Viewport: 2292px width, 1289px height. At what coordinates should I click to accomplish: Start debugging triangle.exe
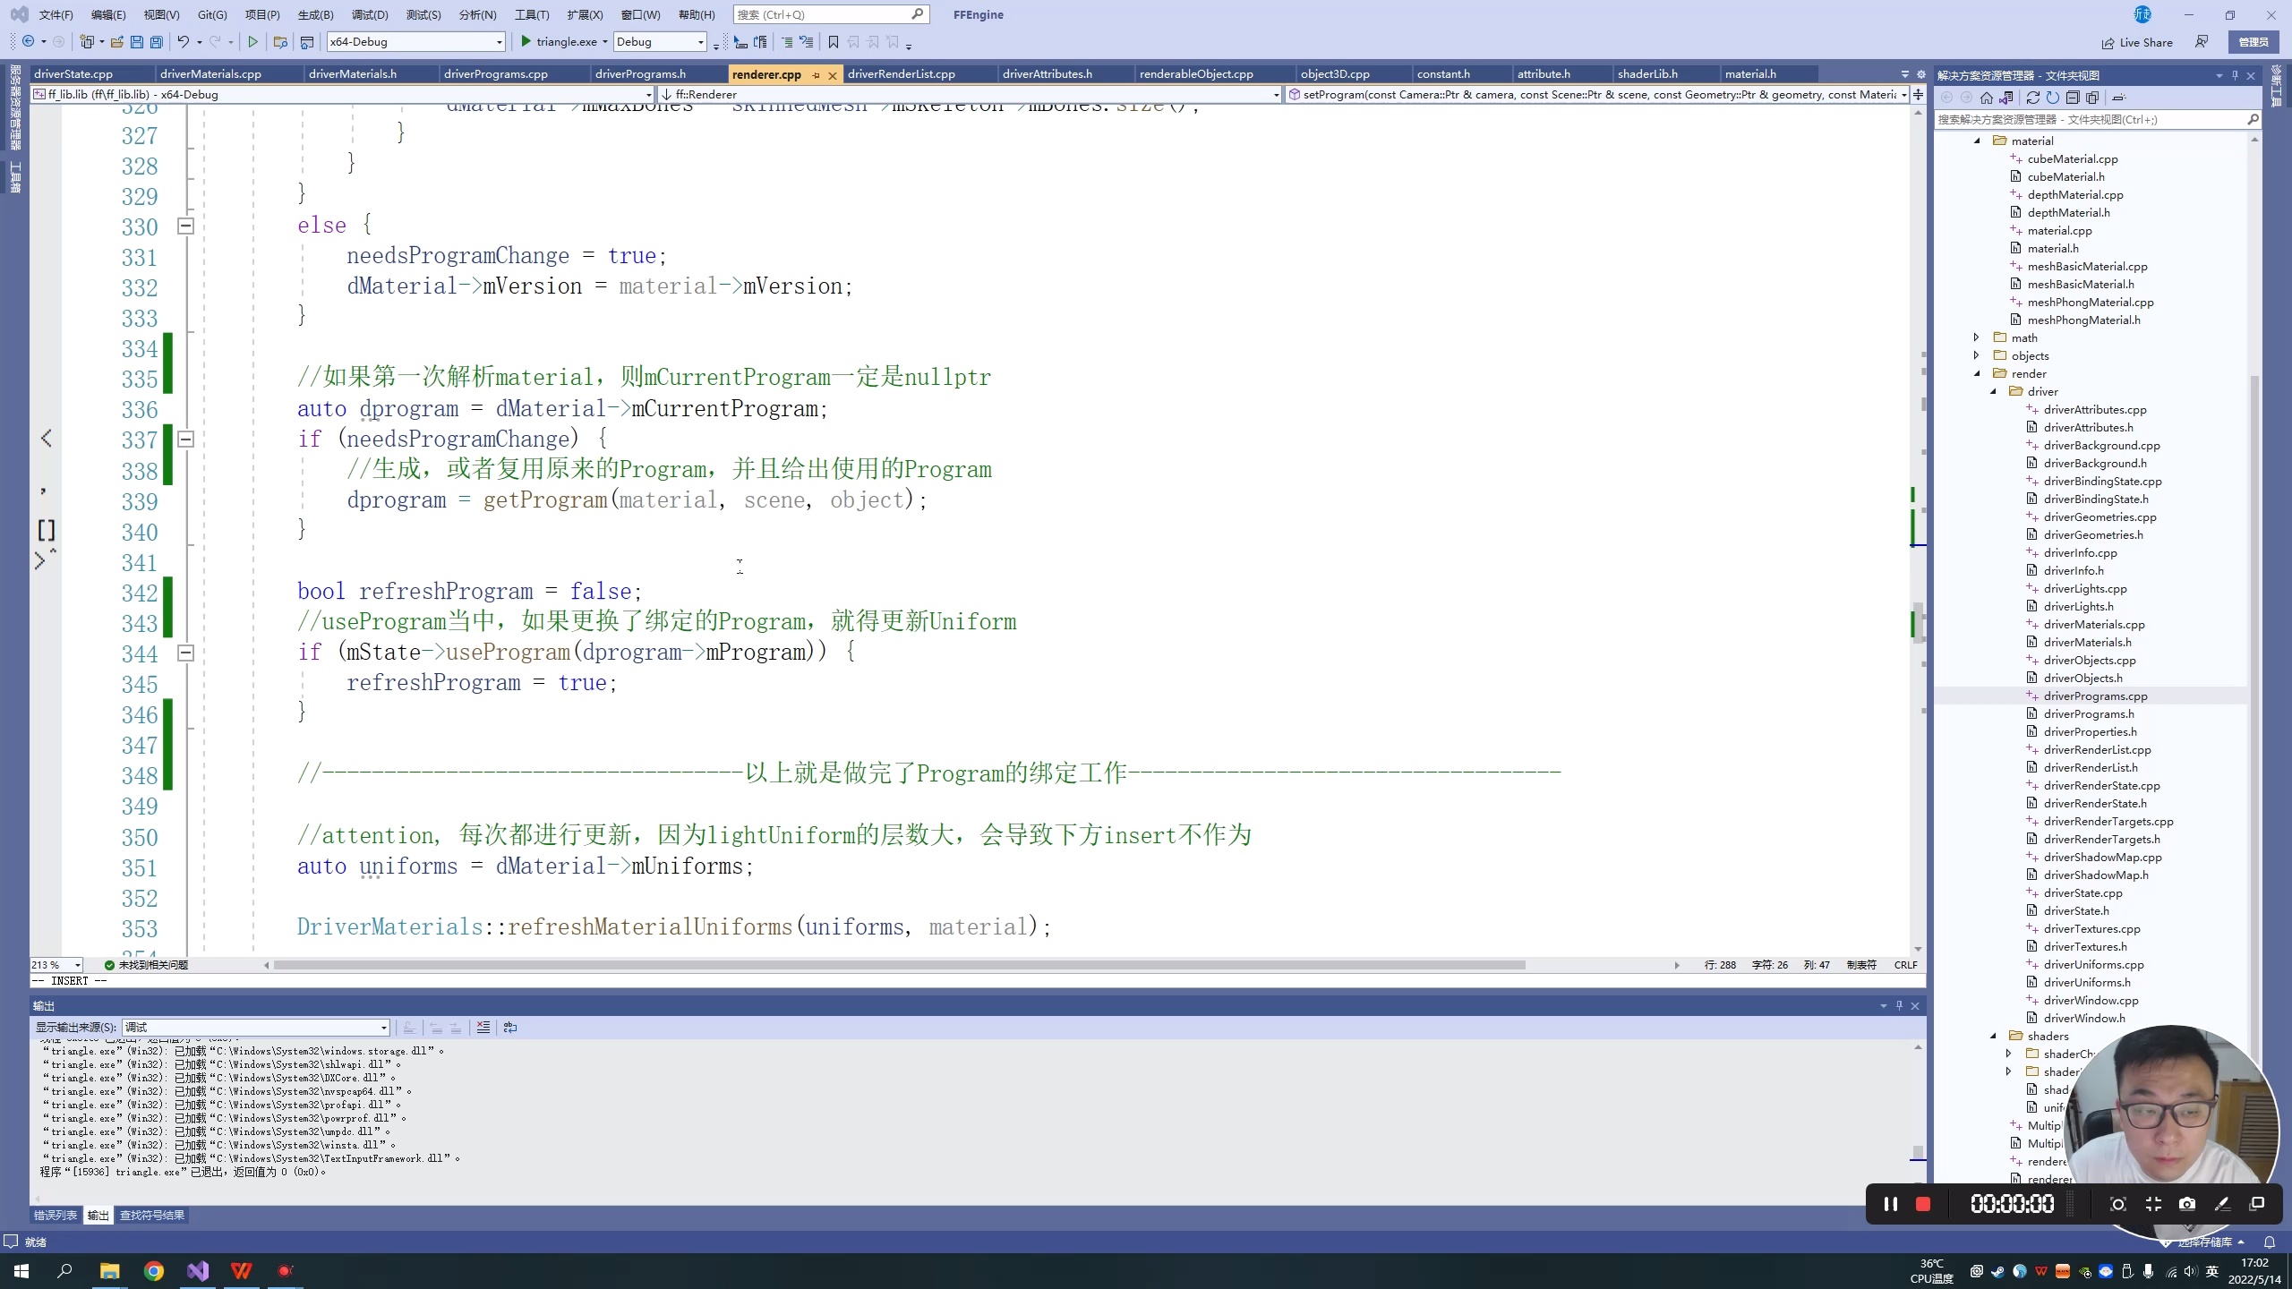[526, 42]
